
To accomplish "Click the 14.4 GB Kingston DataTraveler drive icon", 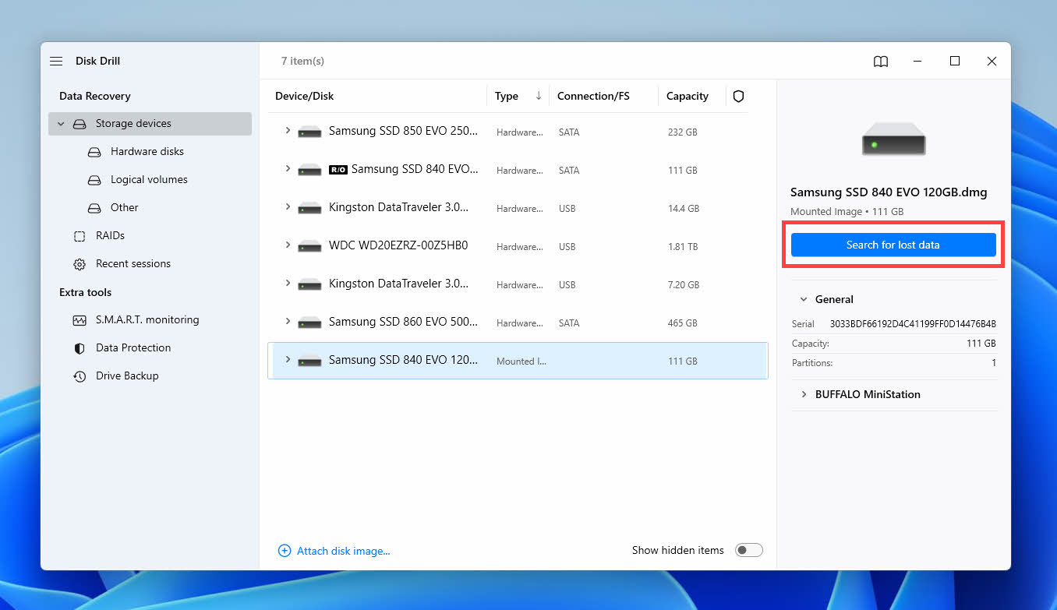I will pyautogui.click(x=309, y=208).
